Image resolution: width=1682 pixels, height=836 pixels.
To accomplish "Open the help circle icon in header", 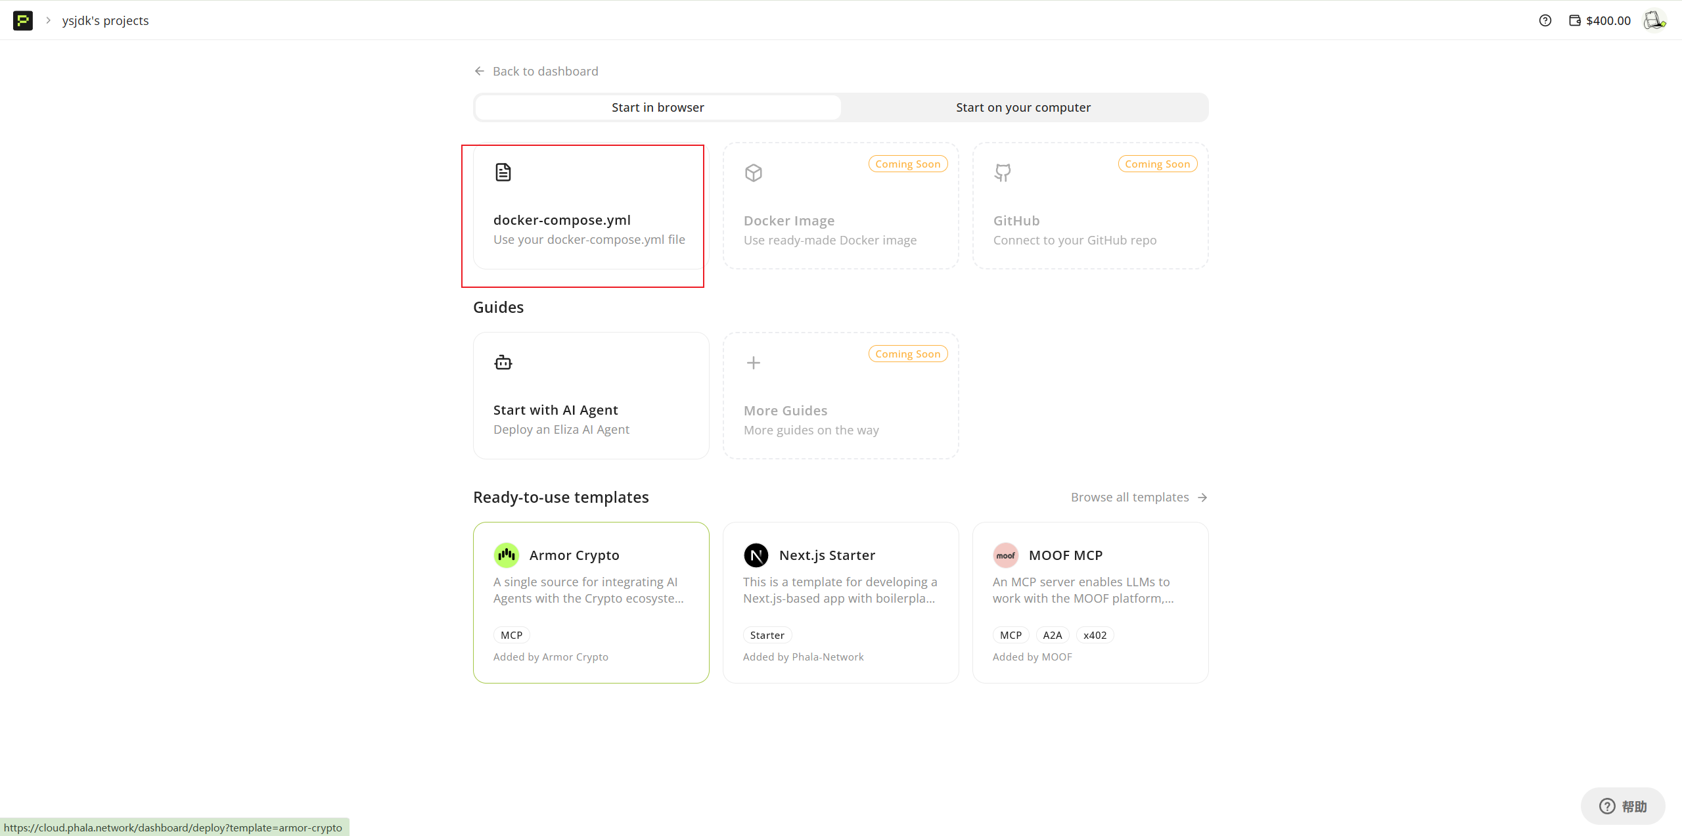I will (x=1545, y=20).
